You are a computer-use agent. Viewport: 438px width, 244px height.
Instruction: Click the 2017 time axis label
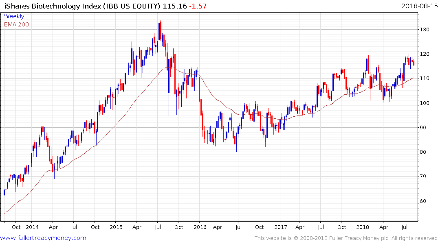pyautogui.click(x=281, y=227)
